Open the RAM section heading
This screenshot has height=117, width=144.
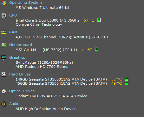[13, 32]
